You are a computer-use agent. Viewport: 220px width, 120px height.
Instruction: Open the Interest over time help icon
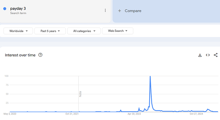[40, 55]
